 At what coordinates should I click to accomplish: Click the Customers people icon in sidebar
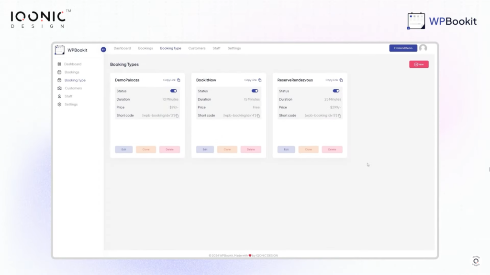[59, 88]
